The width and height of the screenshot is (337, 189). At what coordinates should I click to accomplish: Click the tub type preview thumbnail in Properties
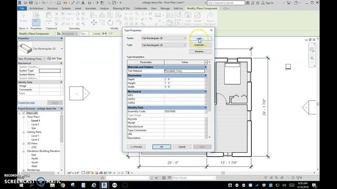point(25,48)
